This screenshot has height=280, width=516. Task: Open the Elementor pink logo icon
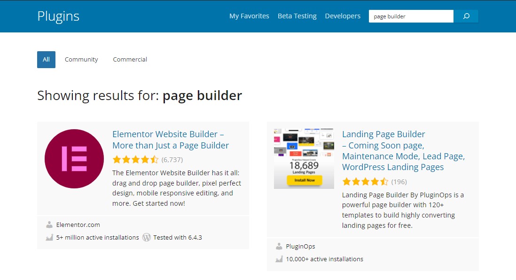74,159
